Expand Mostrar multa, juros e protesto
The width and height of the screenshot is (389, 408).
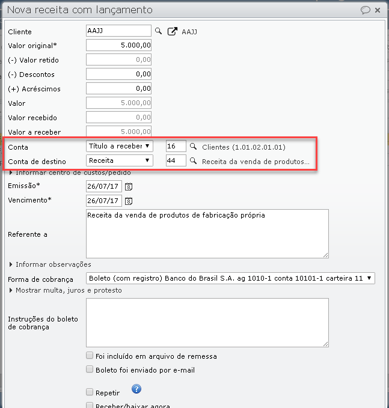coord(66,290)
